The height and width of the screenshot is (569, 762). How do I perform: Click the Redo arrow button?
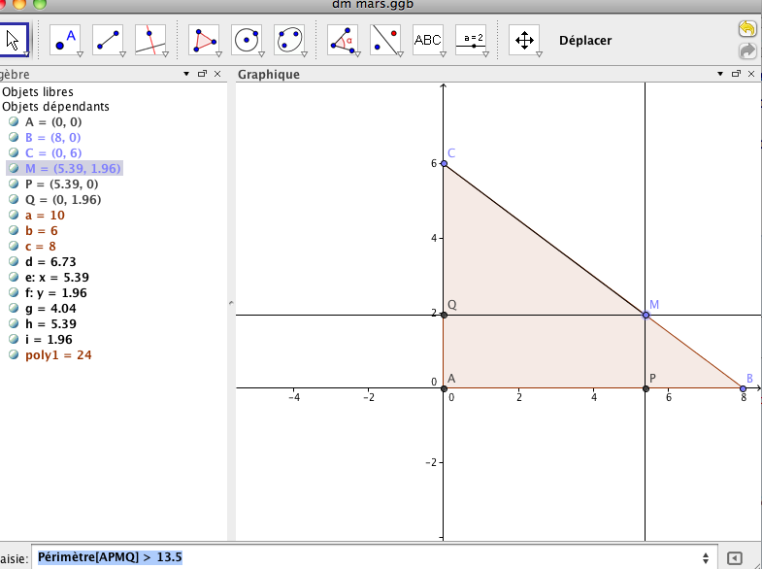(x=747, y=50)
